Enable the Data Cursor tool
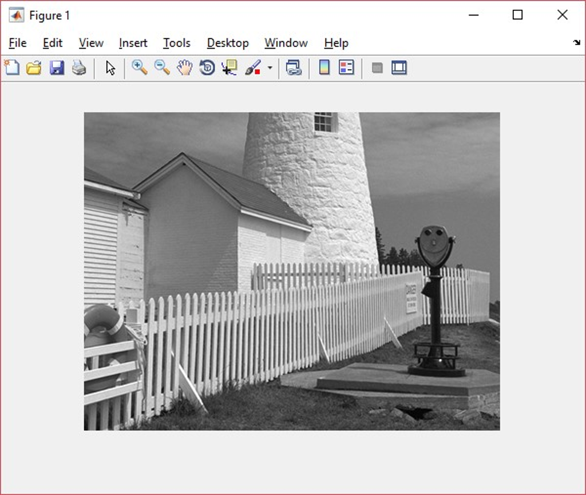 pyautogui.click(x=229, y=68)
